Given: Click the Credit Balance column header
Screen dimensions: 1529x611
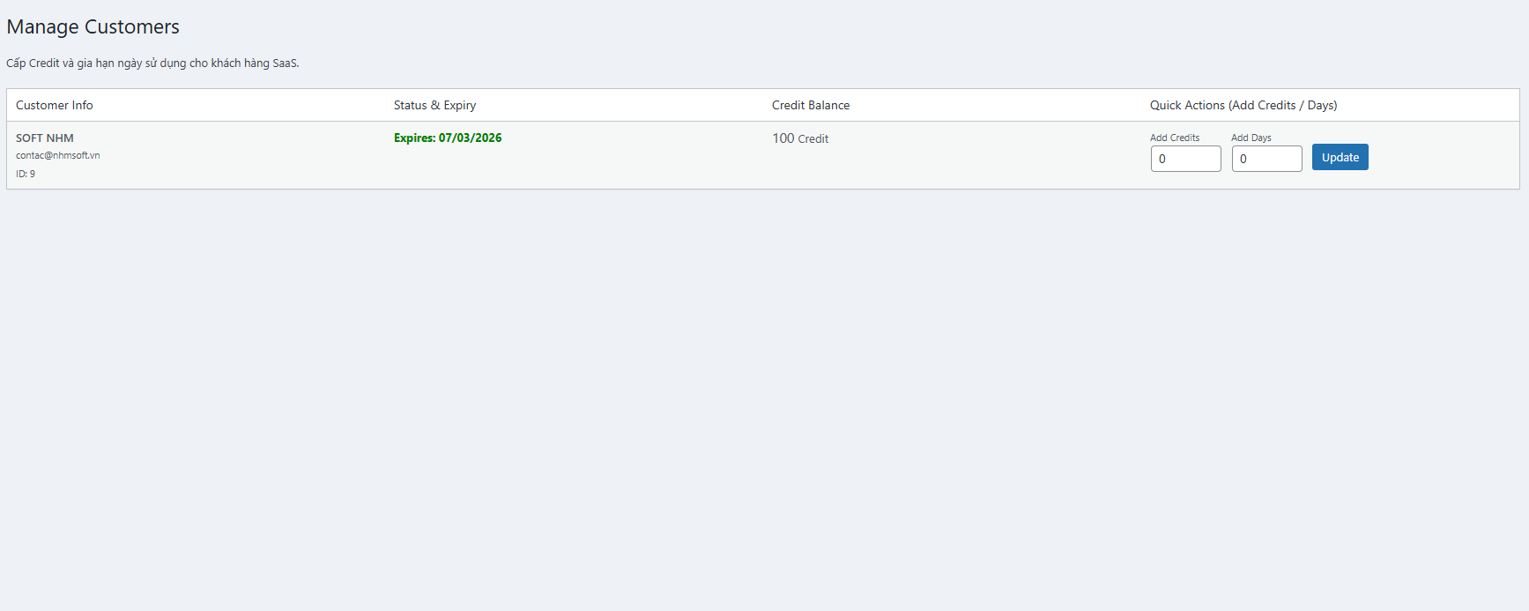Looking at the screenshot, I should 810,105.
